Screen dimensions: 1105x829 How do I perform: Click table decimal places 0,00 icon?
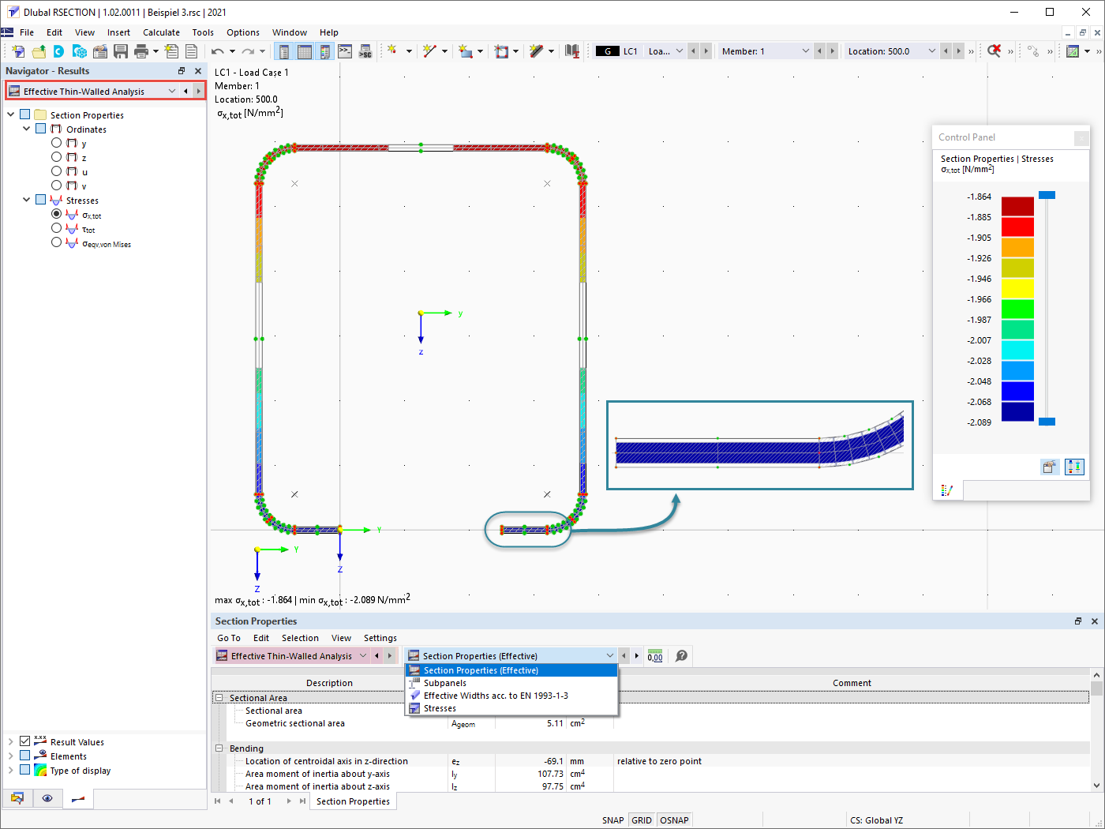click(655, 656)
